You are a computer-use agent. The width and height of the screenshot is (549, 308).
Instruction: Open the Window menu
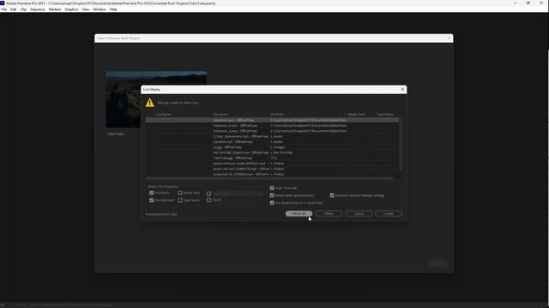pyautogui.click(x=100, y=9)
